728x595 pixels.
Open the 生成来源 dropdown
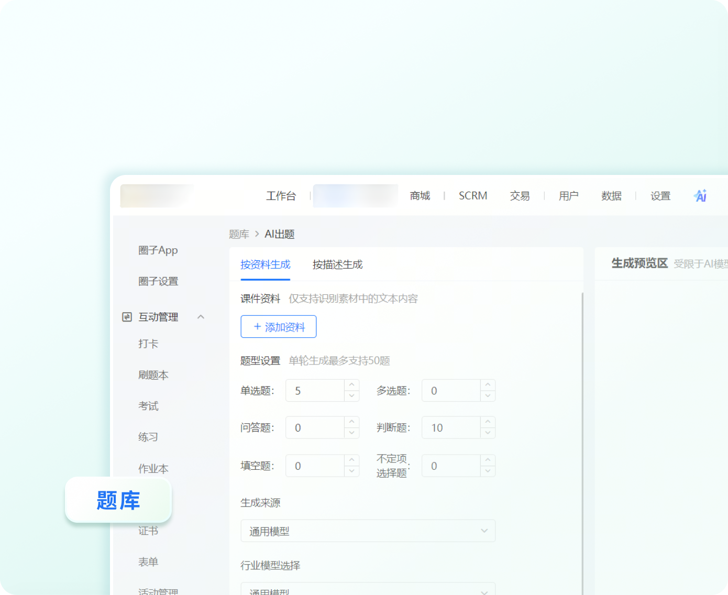[368, 531]
